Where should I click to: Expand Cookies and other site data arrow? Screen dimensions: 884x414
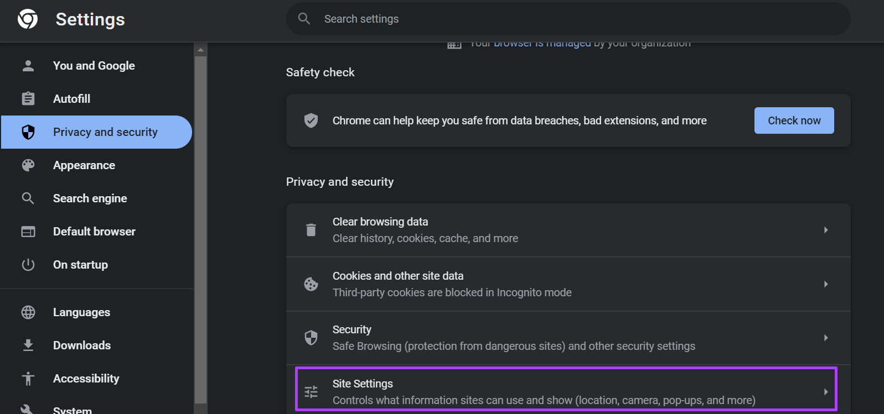point(826,284)
